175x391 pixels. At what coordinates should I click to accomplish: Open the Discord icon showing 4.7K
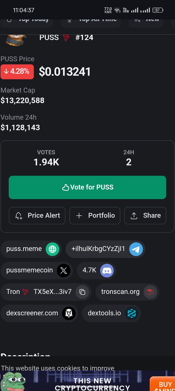point(107,271)
